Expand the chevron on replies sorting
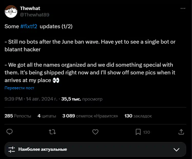 (176, 150)
